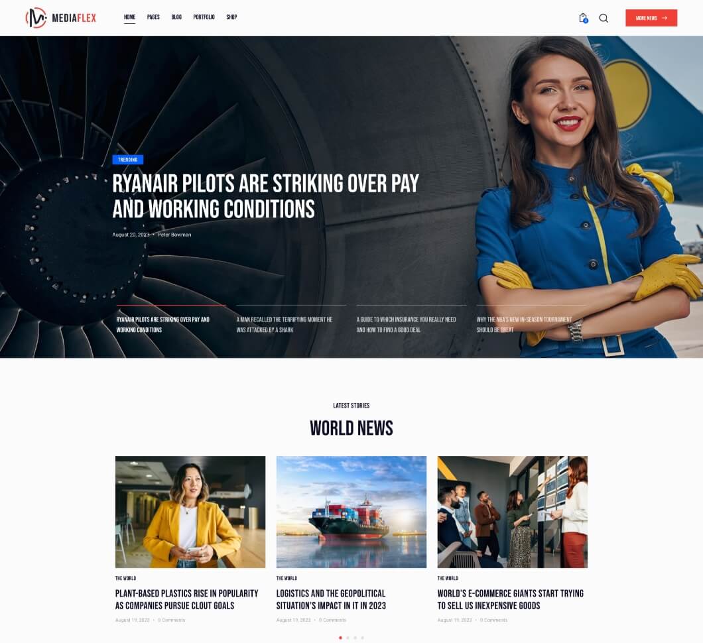Click 0 Comments under plant-based plastics
This screenshot has width=703, height=643.
pos(171,620)
